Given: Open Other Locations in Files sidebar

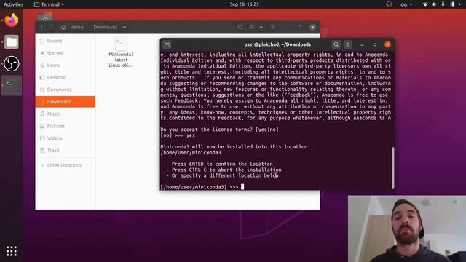Looking at the screenshot, I should [x=66, y=165].
